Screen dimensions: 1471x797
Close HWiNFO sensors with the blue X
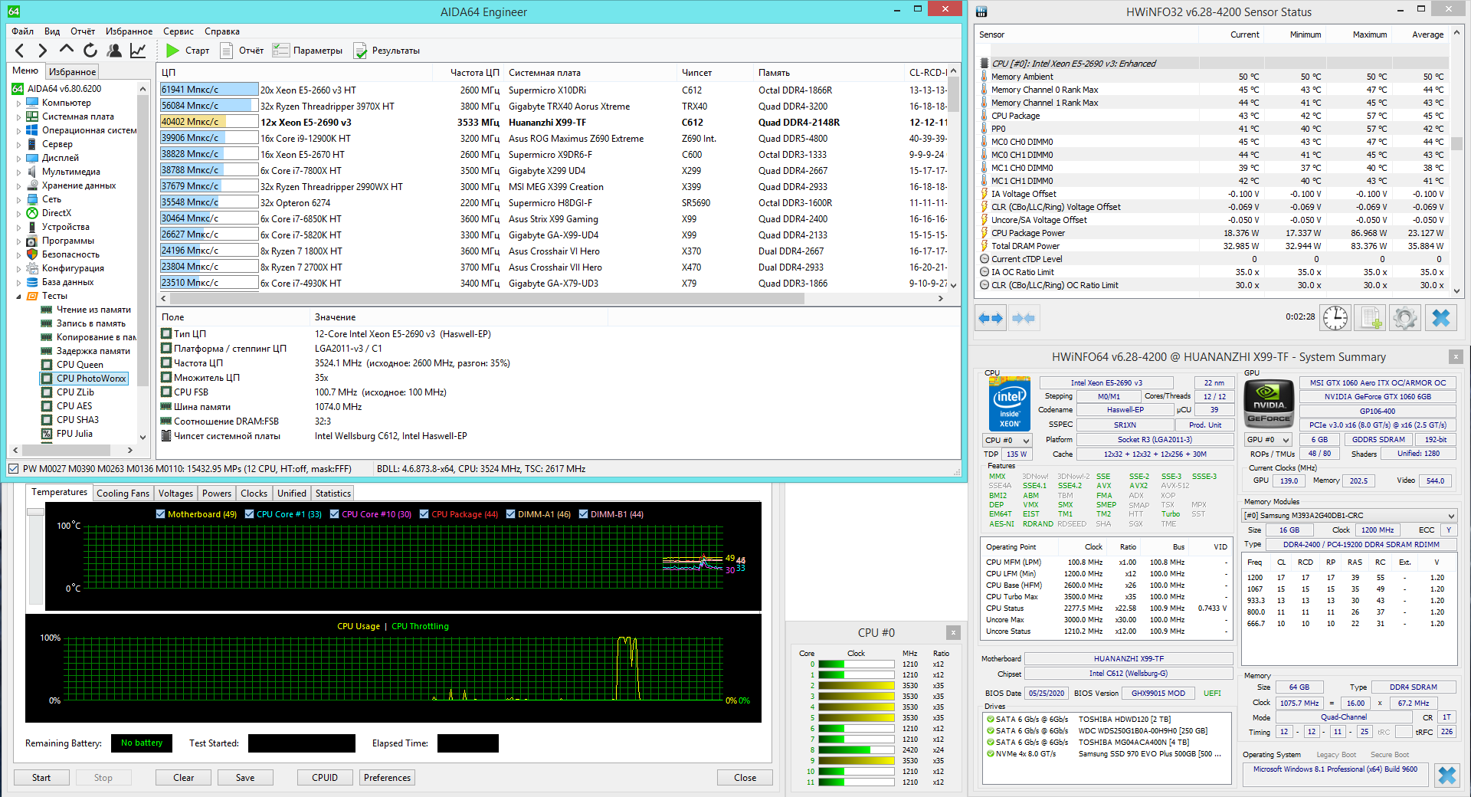click(x=1440, y=318)
